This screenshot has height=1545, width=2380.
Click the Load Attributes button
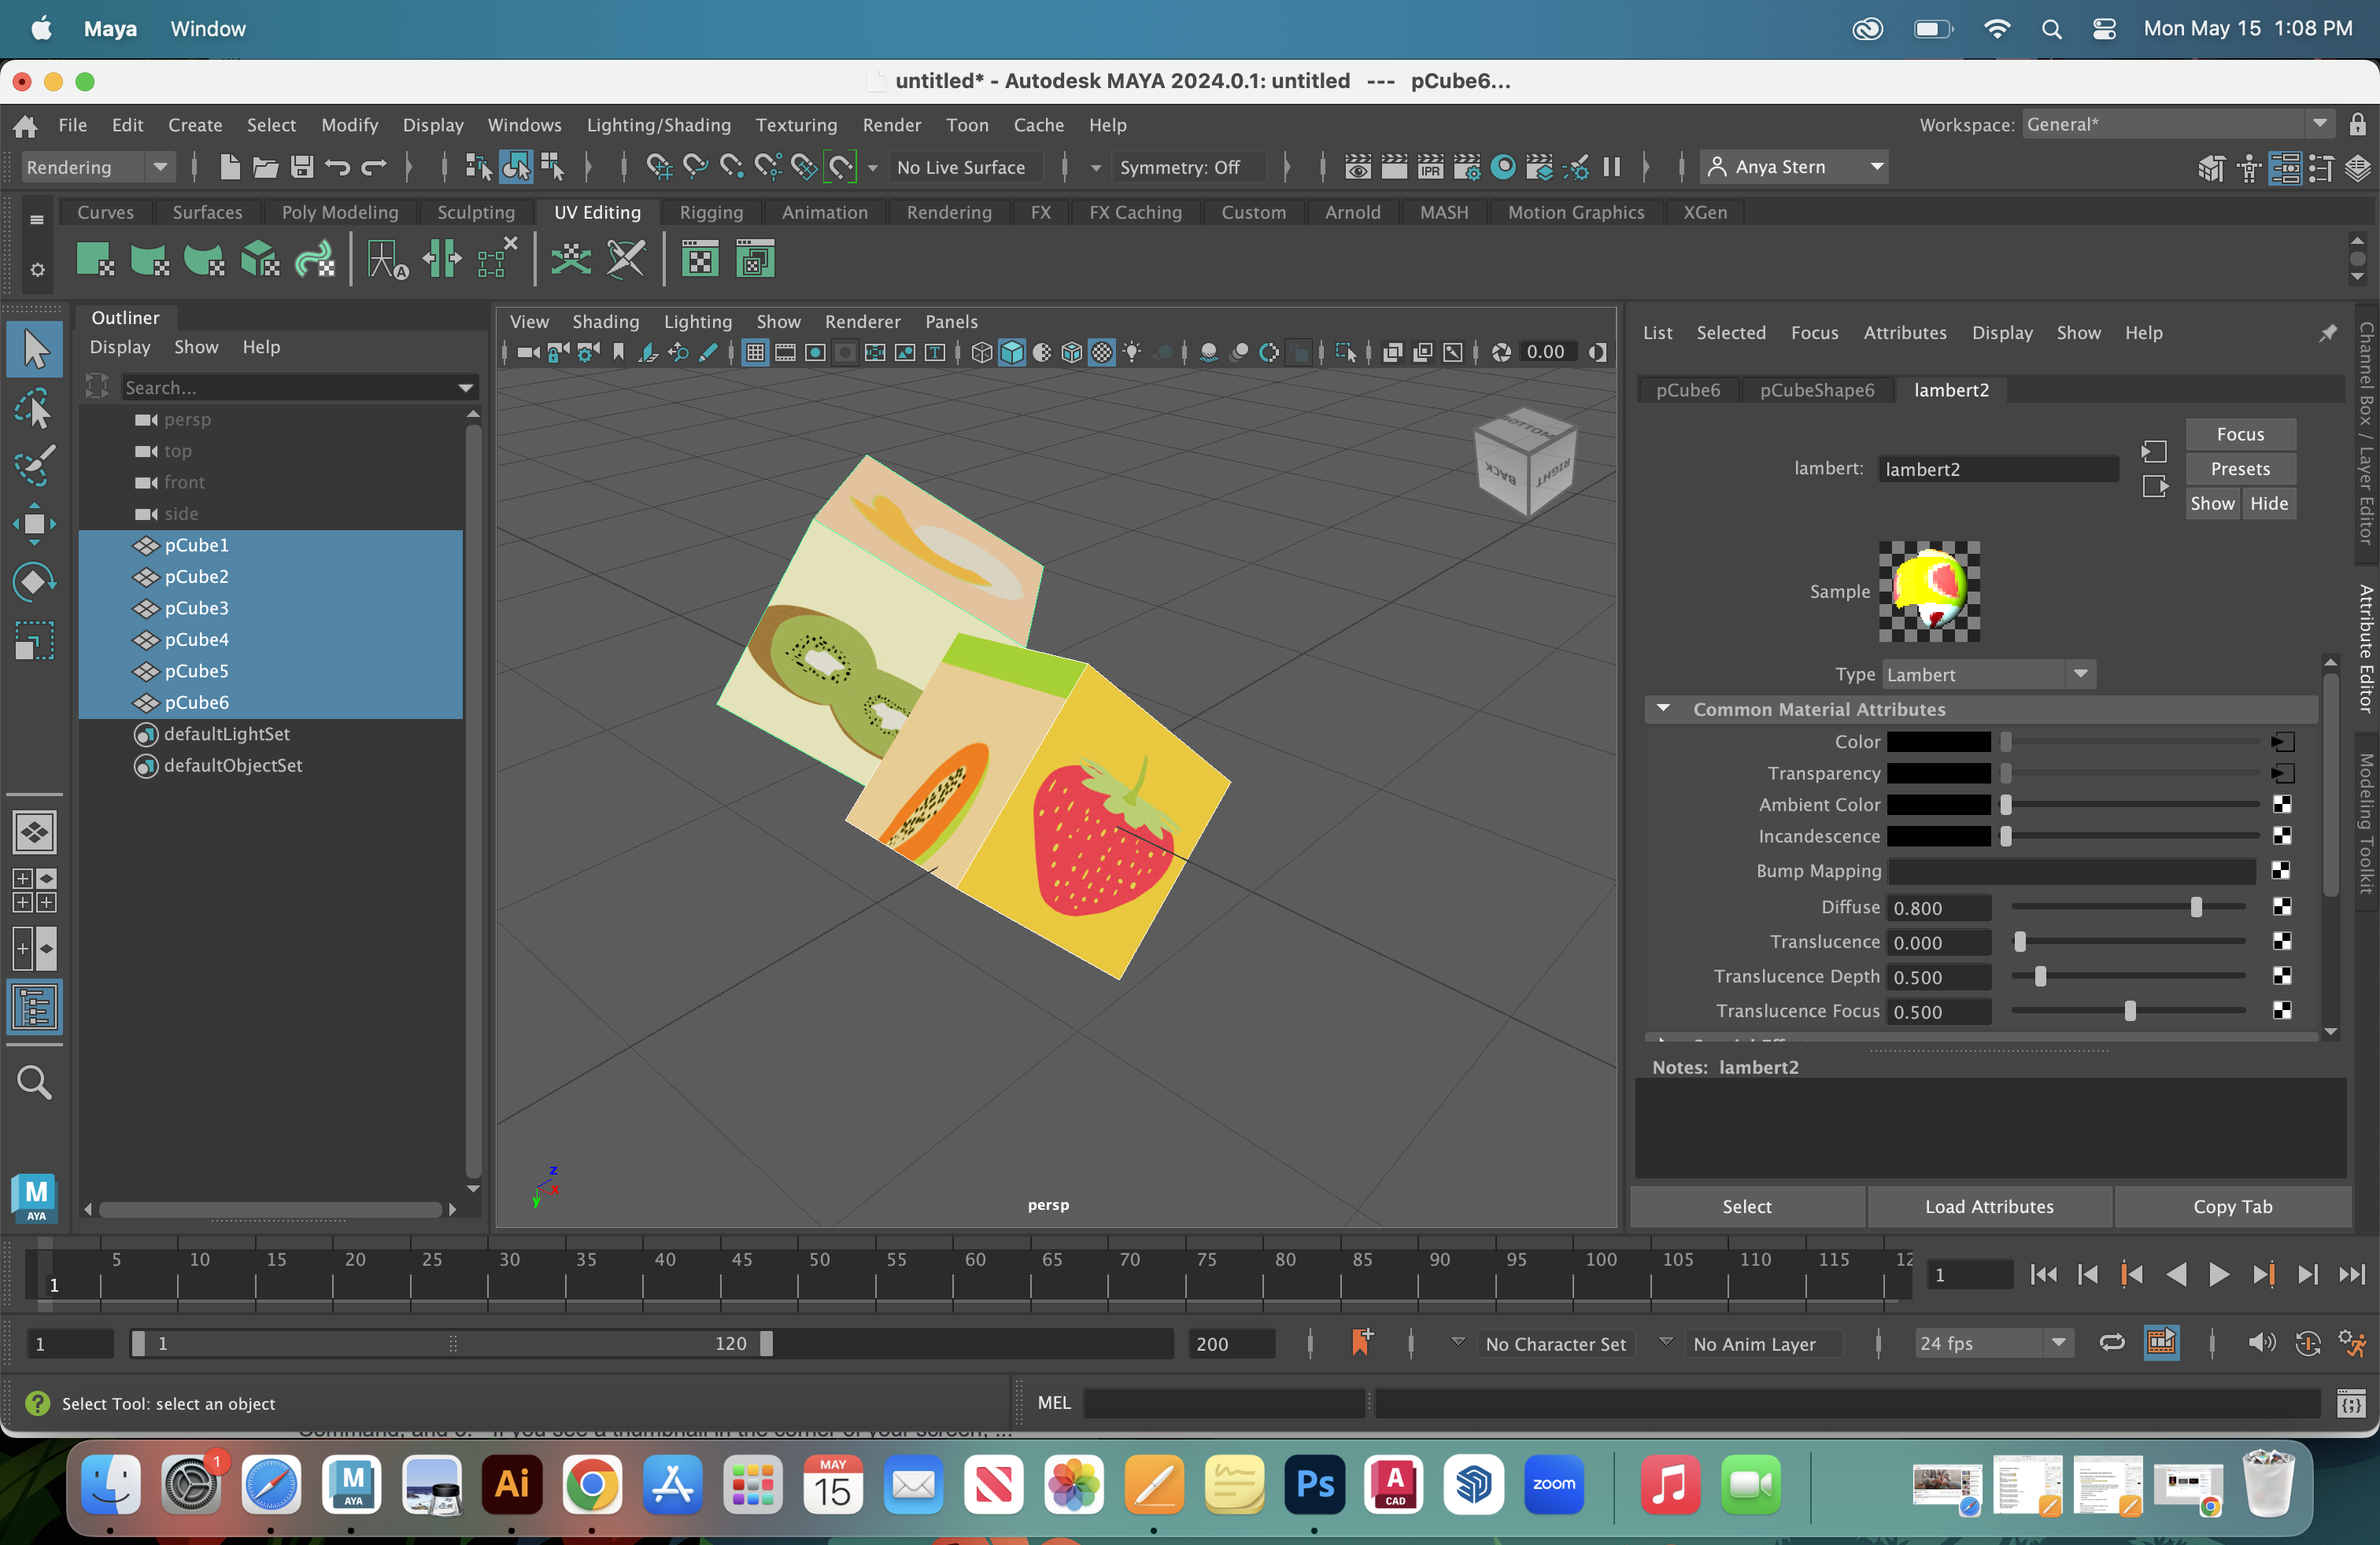click(1989, 1206)
